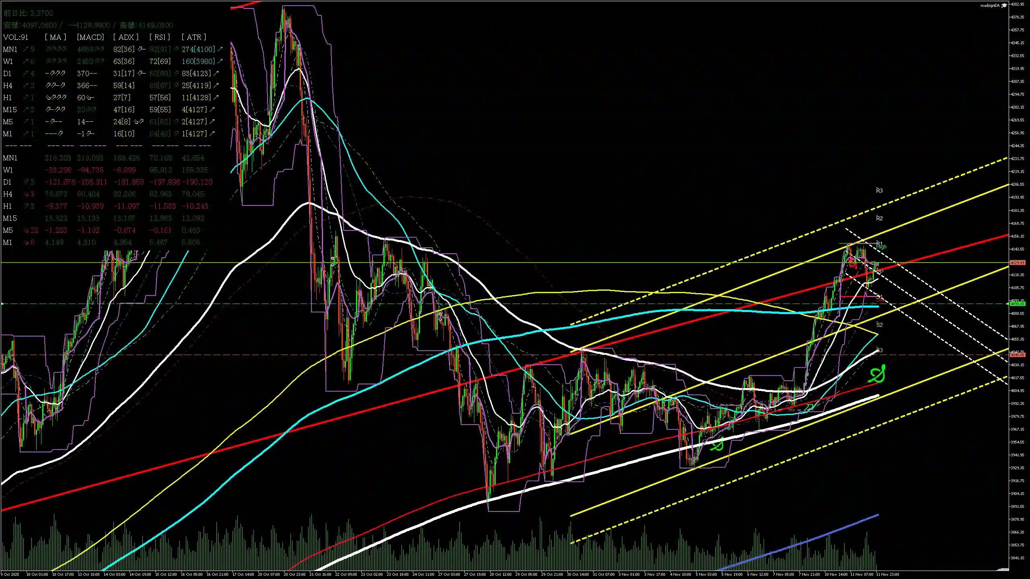Click the [ RSI ] column header
Screen dimensions: 1030x579
[159, 37]
